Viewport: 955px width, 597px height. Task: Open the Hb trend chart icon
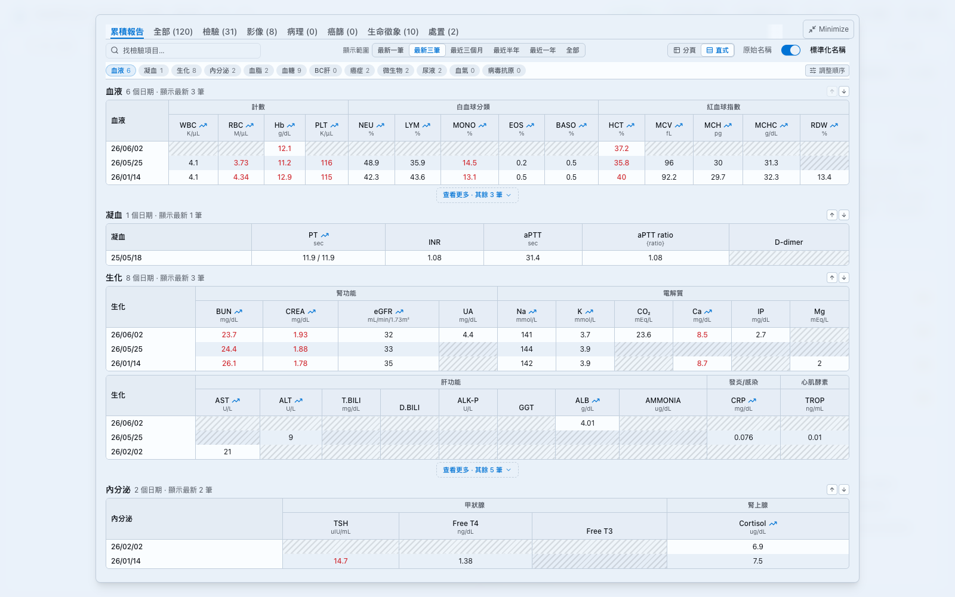click(x=291, y=125)
